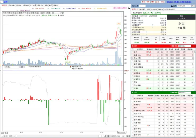The image size is (196, 138).
Task: Switch to the 分點K線 tab
Action: pos(19,5)
